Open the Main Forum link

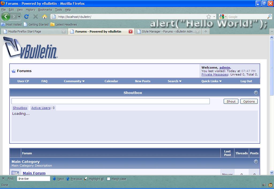pos(34,173)
